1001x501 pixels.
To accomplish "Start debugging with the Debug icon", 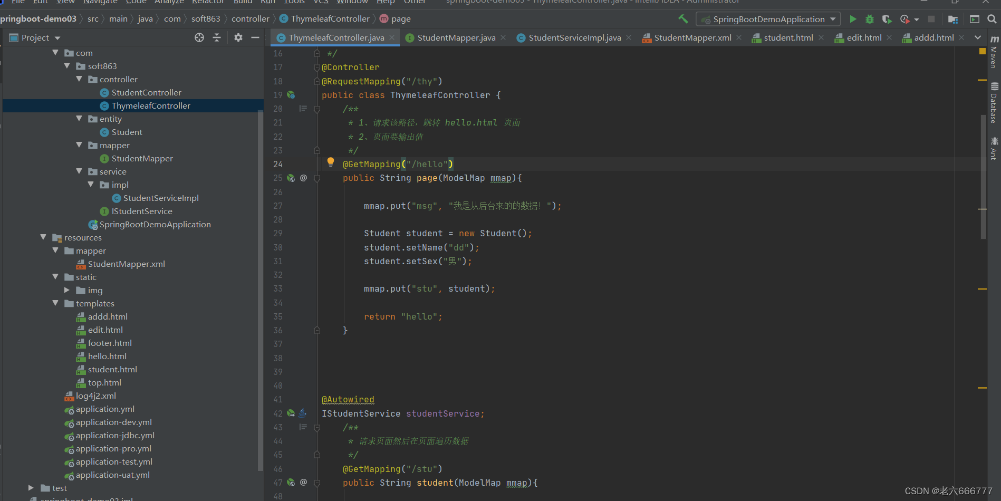I will (870, 19).
